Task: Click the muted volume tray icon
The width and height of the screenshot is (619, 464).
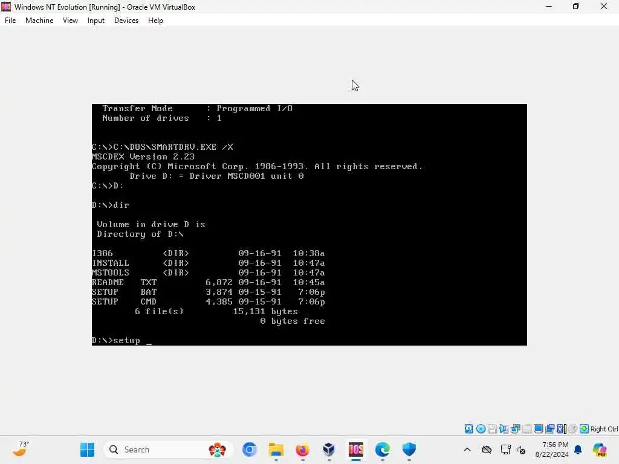Action: (x=521, y=449)
